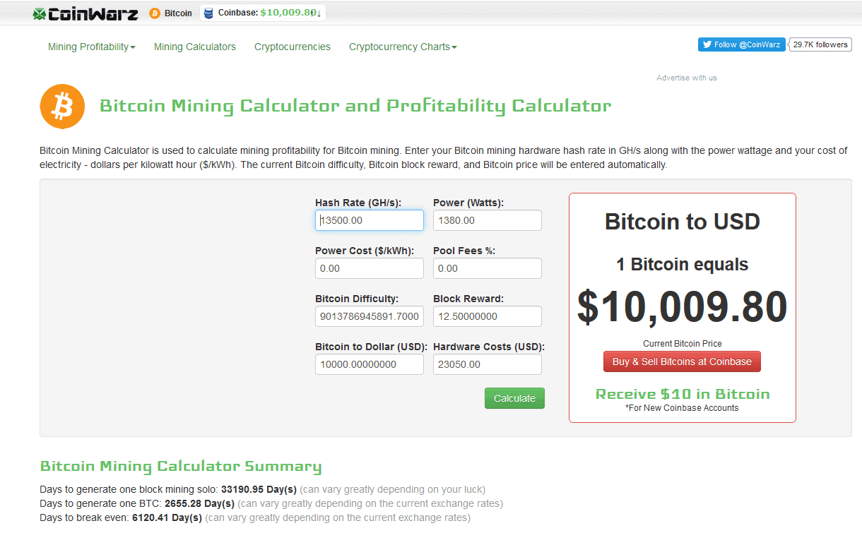Screen dimensions: 862x545
Task: Select the Power (Watts) input box
Action: click(487, 220)
